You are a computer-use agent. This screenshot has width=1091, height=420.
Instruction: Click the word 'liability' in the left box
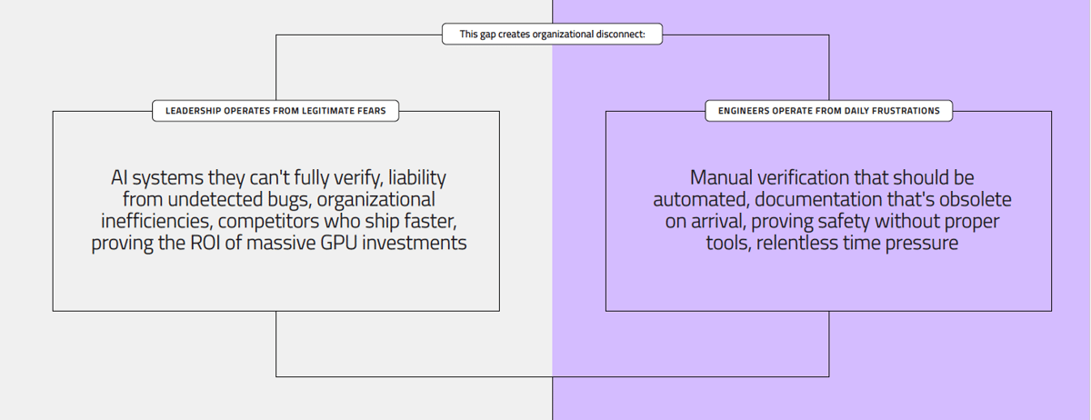(413, 177)
